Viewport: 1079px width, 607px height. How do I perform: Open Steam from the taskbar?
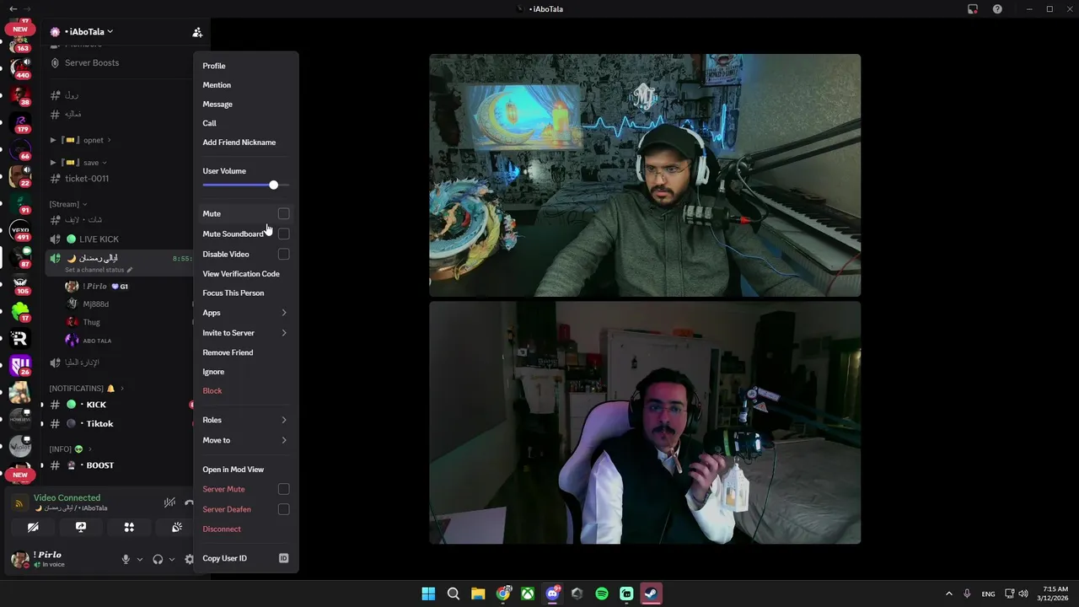[x=651, y=594]
